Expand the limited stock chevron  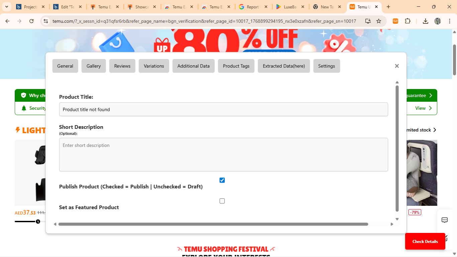pyautogui.click(x=434, y=130)
